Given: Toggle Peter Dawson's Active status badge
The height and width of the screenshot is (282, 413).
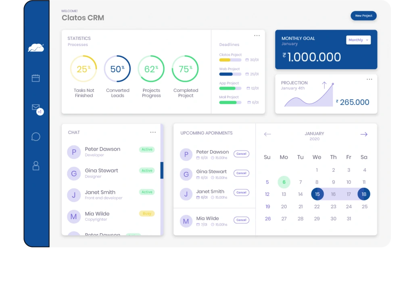Looking at the screenshot, I should [146, 149].
